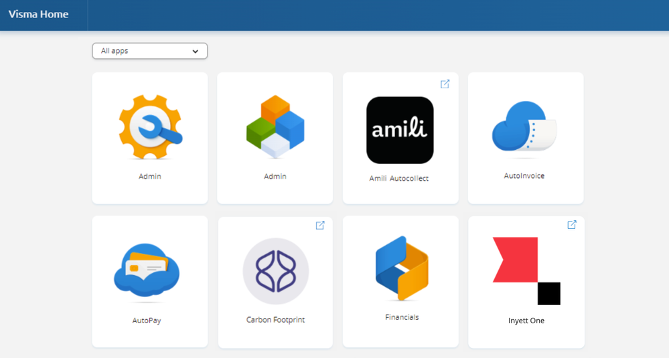This screenshot has height=358, width=669.
Task: Click external link icon on Inyett One
Action: 572,225
